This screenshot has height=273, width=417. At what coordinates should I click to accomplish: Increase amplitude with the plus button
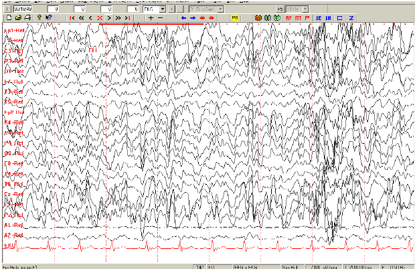[151, 18]
